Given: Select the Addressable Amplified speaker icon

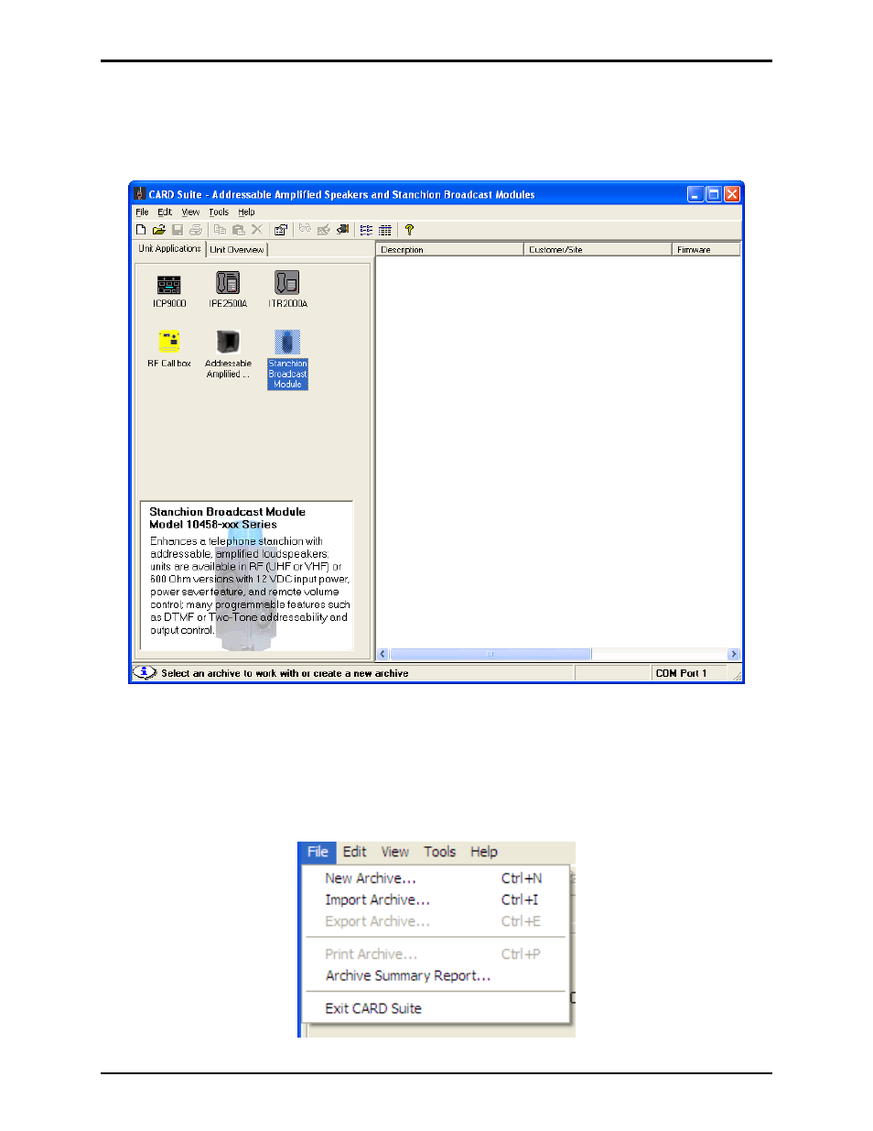Looking at the screenshot, I should tap(228, 343).
